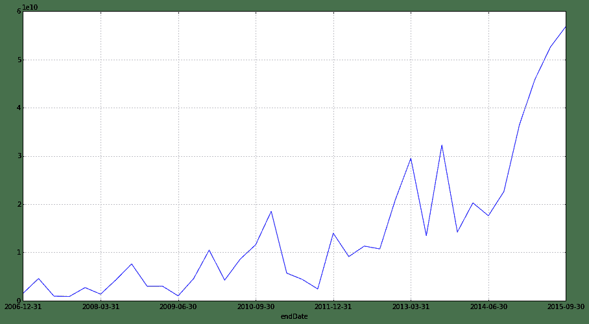This screenshot has height=324, width=589.
Task: Click the line's final highest point at 2015-09-30
Action: (x=565, y=27)
